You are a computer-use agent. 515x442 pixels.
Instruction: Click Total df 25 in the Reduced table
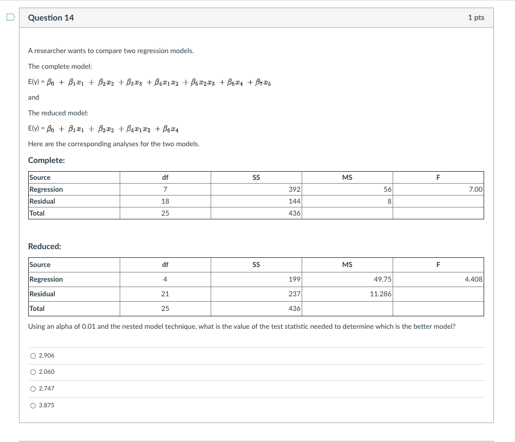(165, 309)
